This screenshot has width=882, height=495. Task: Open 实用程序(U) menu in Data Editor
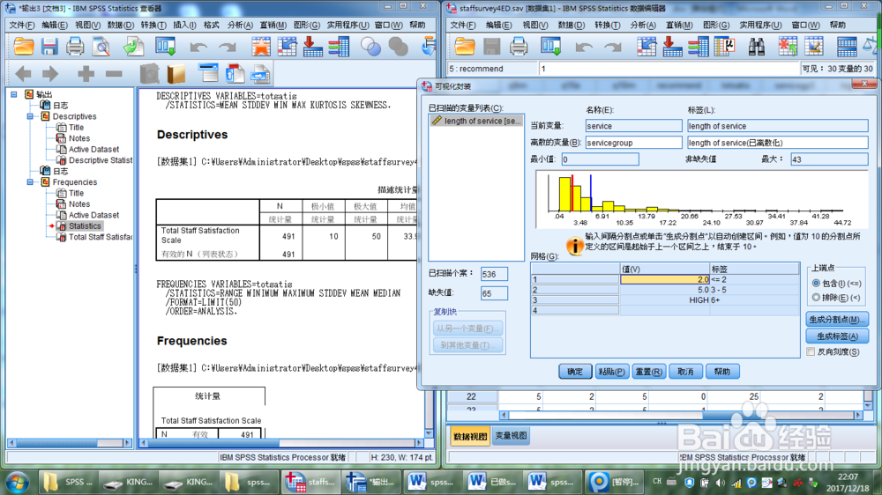click(760, 26)
